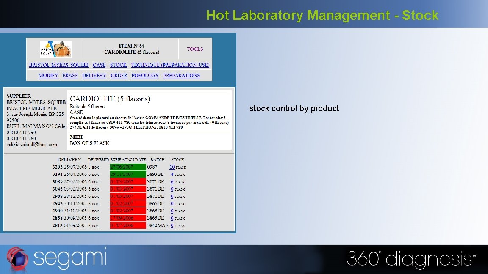Open the BRISTOL MYERS SQUIBB supplier link
This screenshot has height=274, width=488.
click(x=58, y=65)
